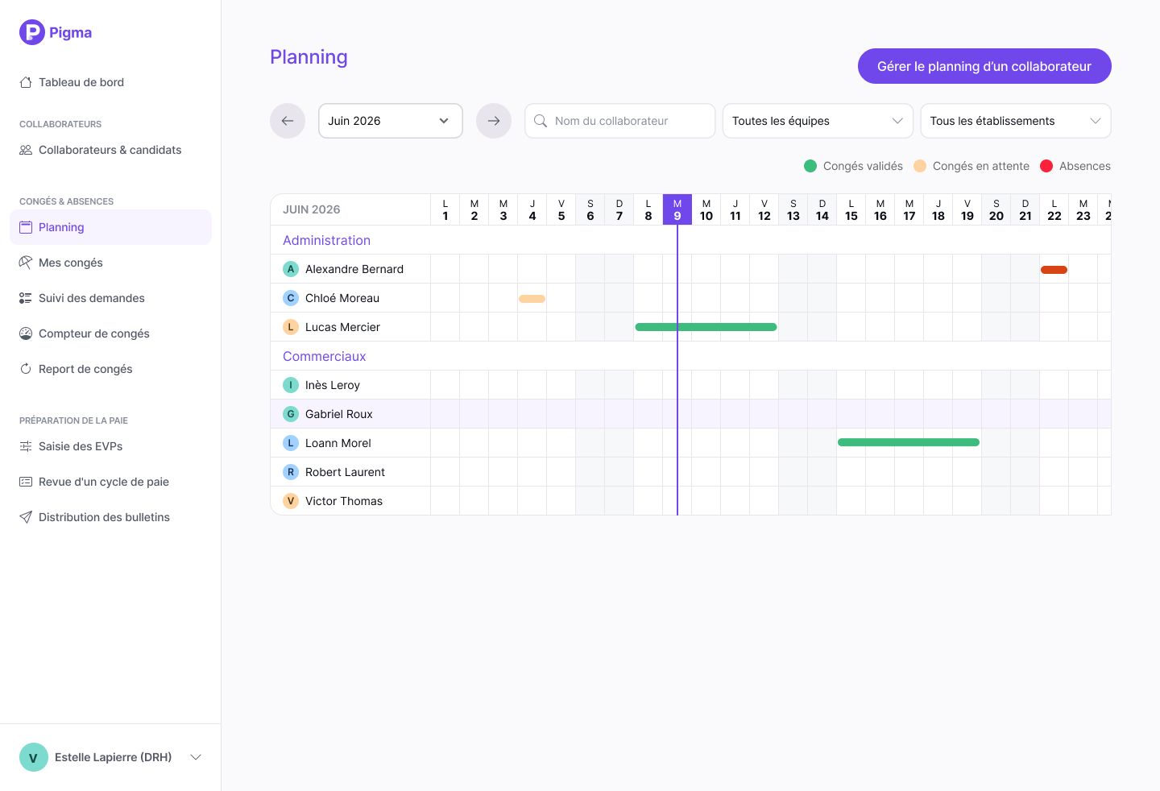Open the Administration team link
Image resolution: width=1160 pixels, height=791 pixels.
(x=326, y=240)
